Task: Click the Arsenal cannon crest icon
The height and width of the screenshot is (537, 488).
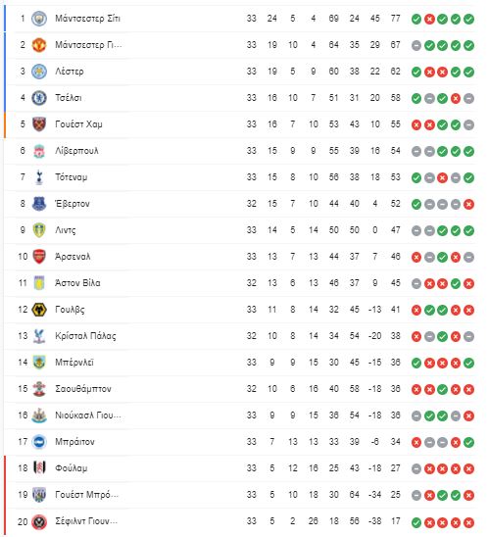Action: pos(39,257)
